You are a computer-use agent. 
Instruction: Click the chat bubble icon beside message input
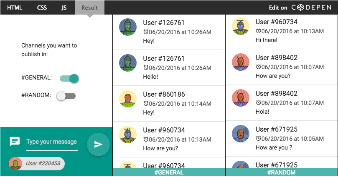pyautogui.click(x=15, y=142)
